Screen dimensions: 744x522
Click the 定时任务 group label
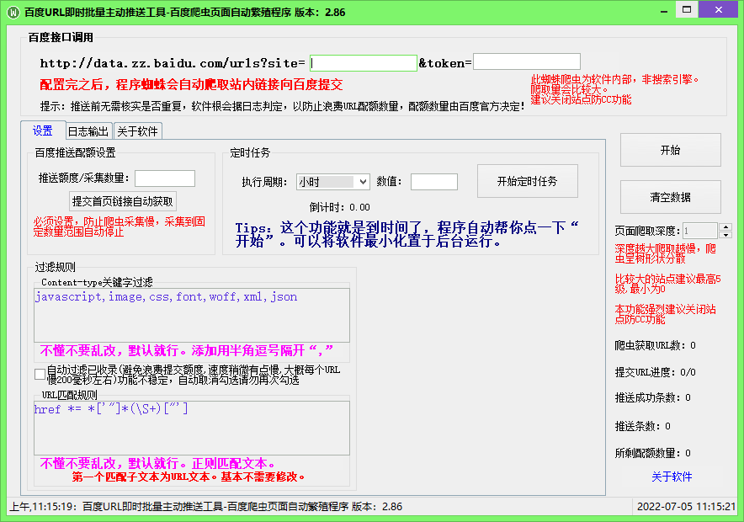250,152
